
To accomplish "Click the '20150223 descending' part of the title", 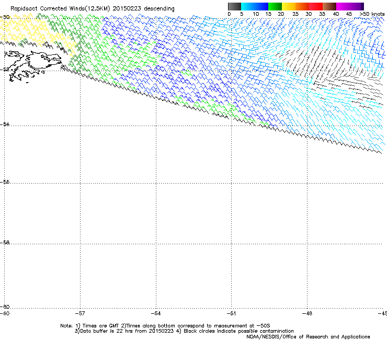I will click(144, 9).
